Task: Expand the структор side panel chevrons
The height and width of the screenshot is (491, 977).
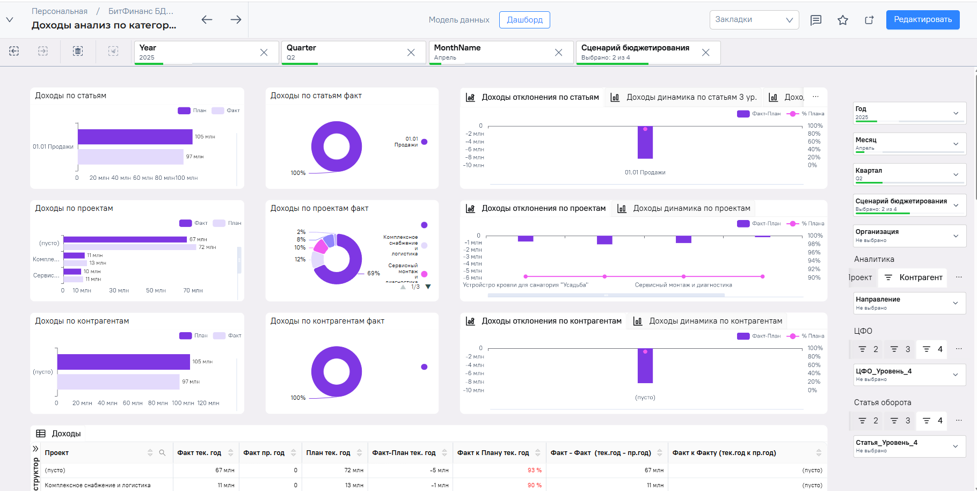Action: click(35, 449)
